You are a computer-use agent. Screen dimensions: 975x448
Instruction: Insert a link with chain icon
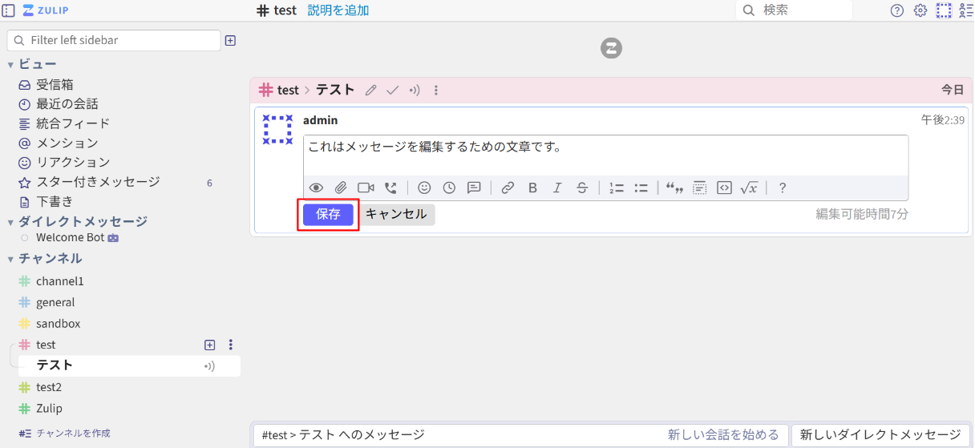click(508, 188)
